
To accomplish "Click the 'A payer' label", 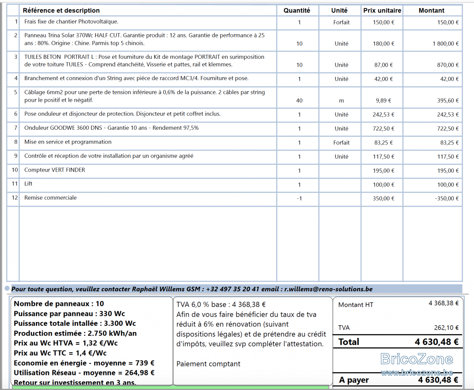I will coord(354,380).
